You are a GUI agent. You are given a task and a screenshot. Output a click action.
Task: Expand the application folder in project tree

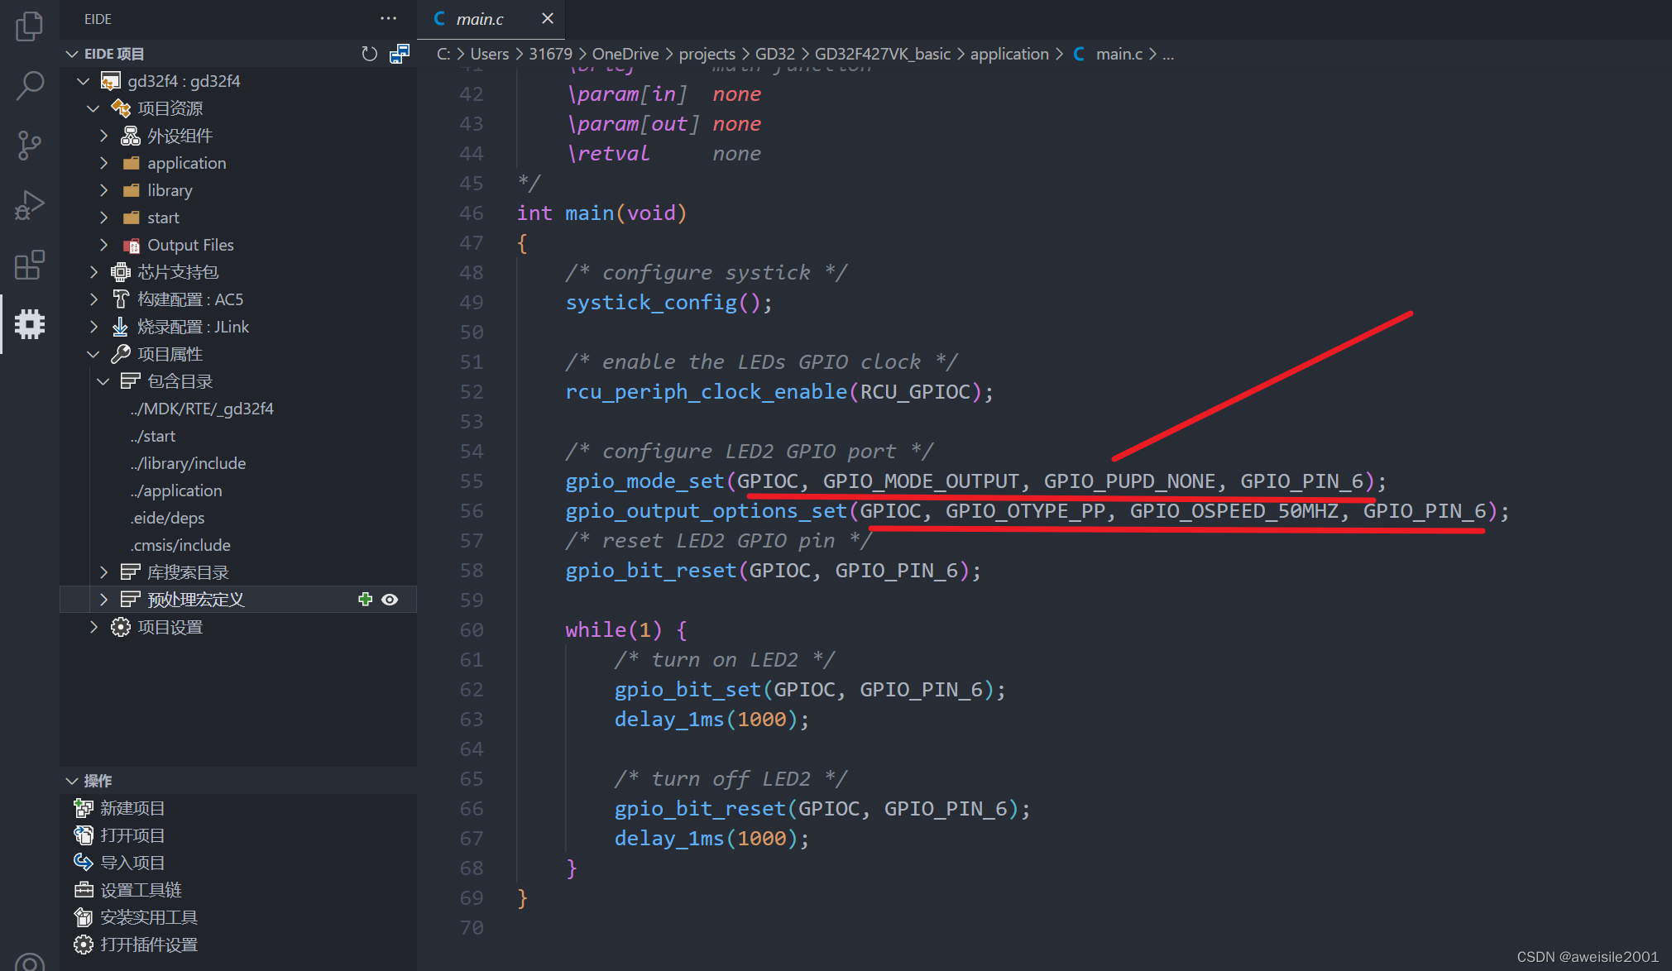[103, 163]
